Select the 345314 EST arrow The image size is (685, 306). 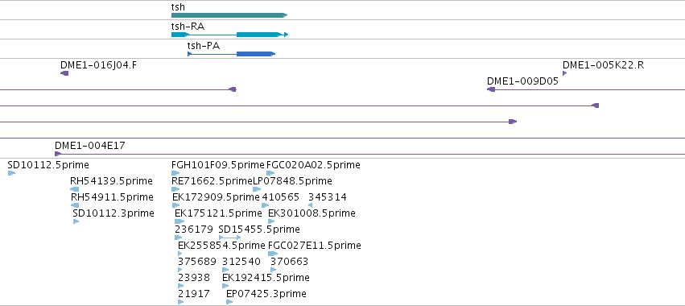(310, 205)
